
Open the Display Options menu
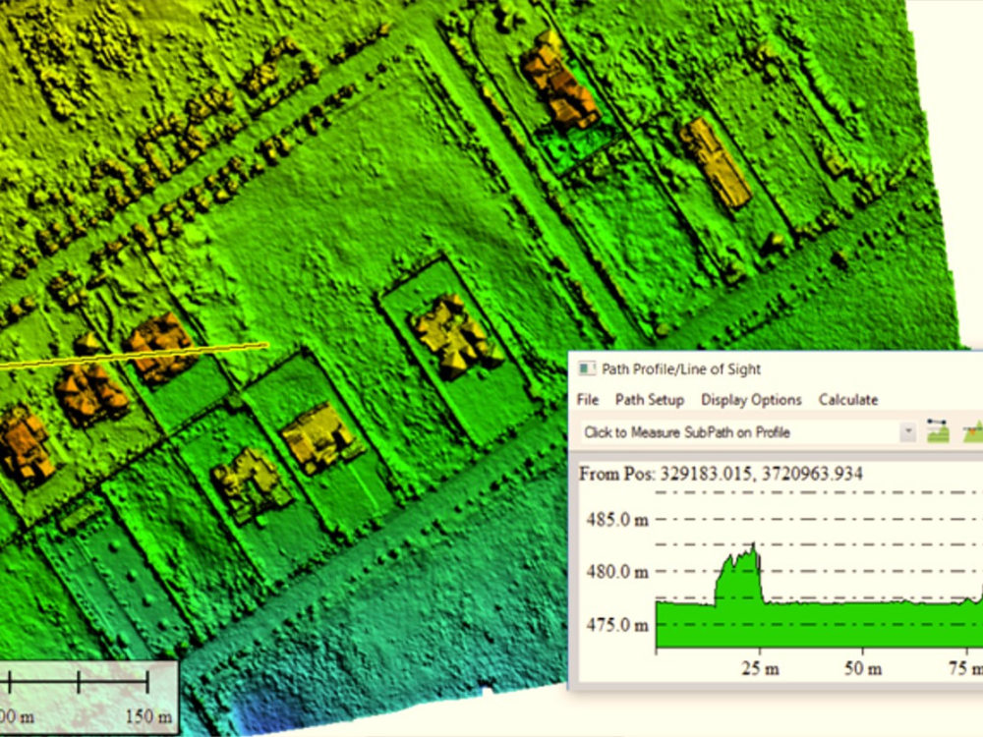(x=751, y=400)
